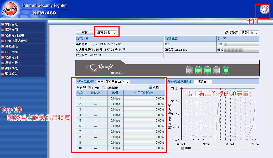Open the refresh interval 每隔 30 秒 dropdown

106,33
